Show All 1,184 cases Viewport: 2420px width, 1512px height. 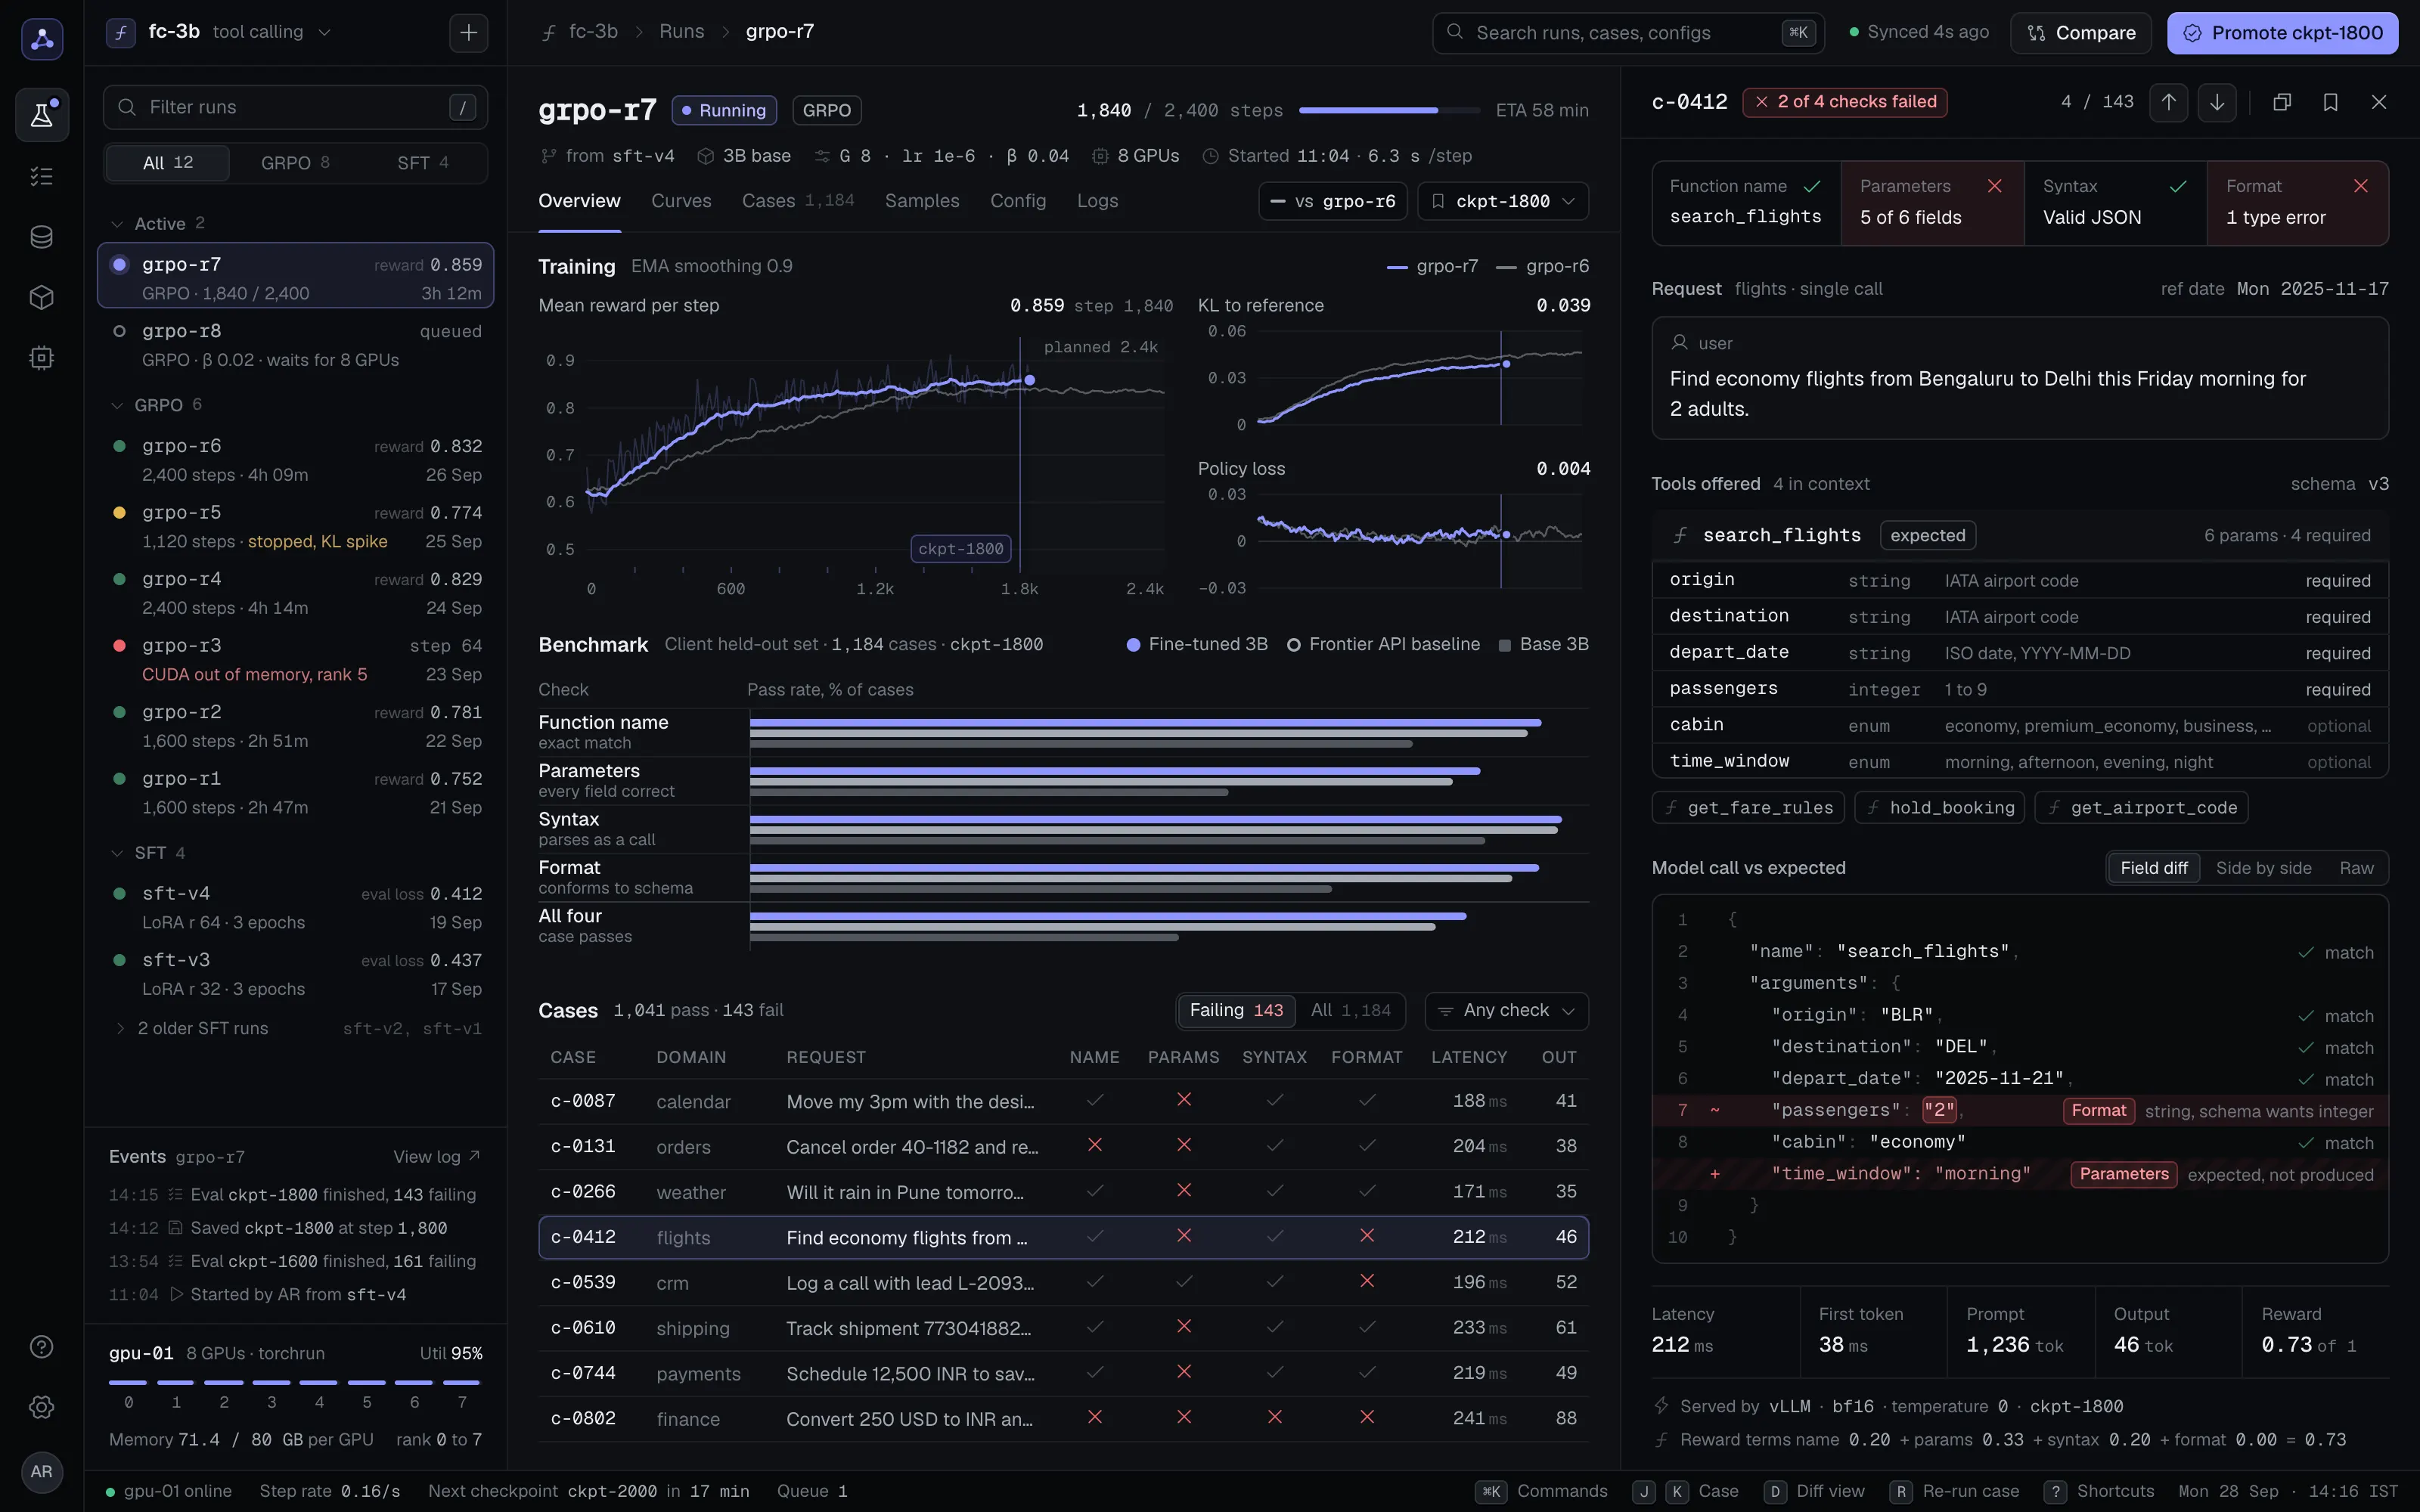pyautogui.click(x=1350, y=1010)
